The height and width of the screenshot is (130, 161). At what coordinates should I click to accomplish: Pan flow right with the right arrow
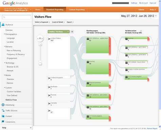pyautogui.click(x=42, y=39)
